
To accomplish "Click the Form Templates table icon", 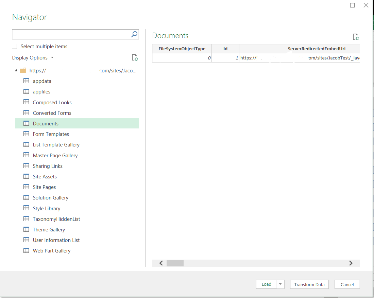I will click(x=26, y=134).
